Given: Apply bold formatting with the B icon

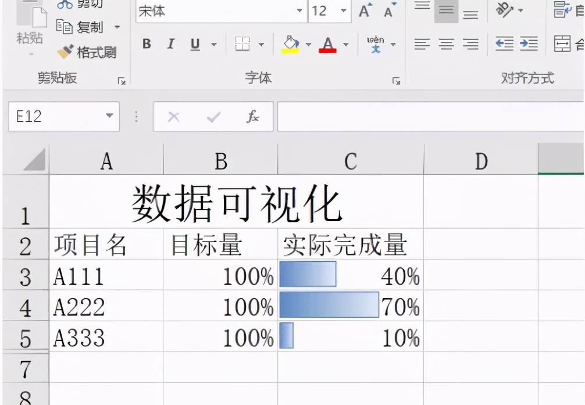Looking at the screenshot, I should (x=147, y=44).
